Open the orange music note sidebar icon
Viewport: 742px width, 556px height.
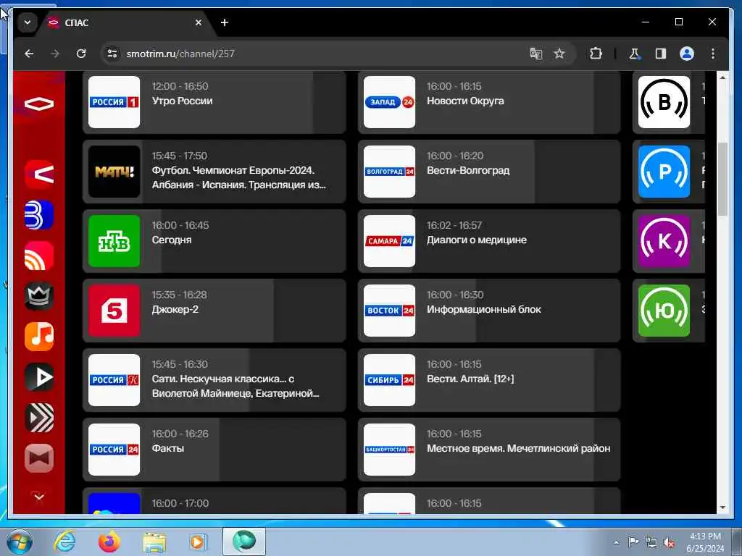pyautogui.click(x=39, y=337)
